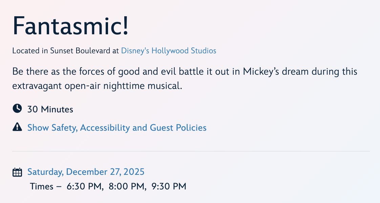Click the clock duration icon

[17, 109]
